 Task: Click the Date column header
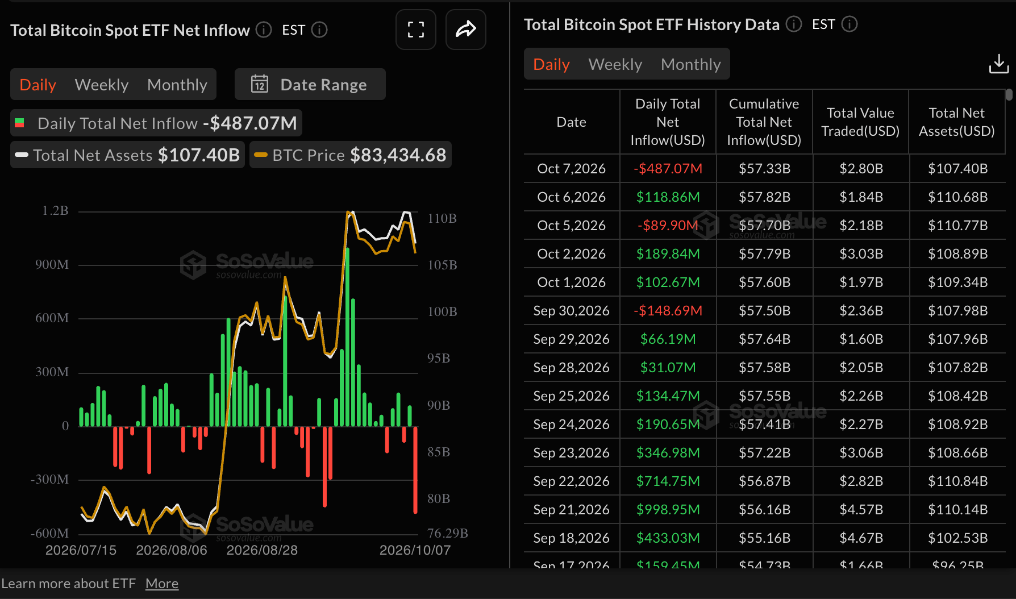(x=571, y=122)
